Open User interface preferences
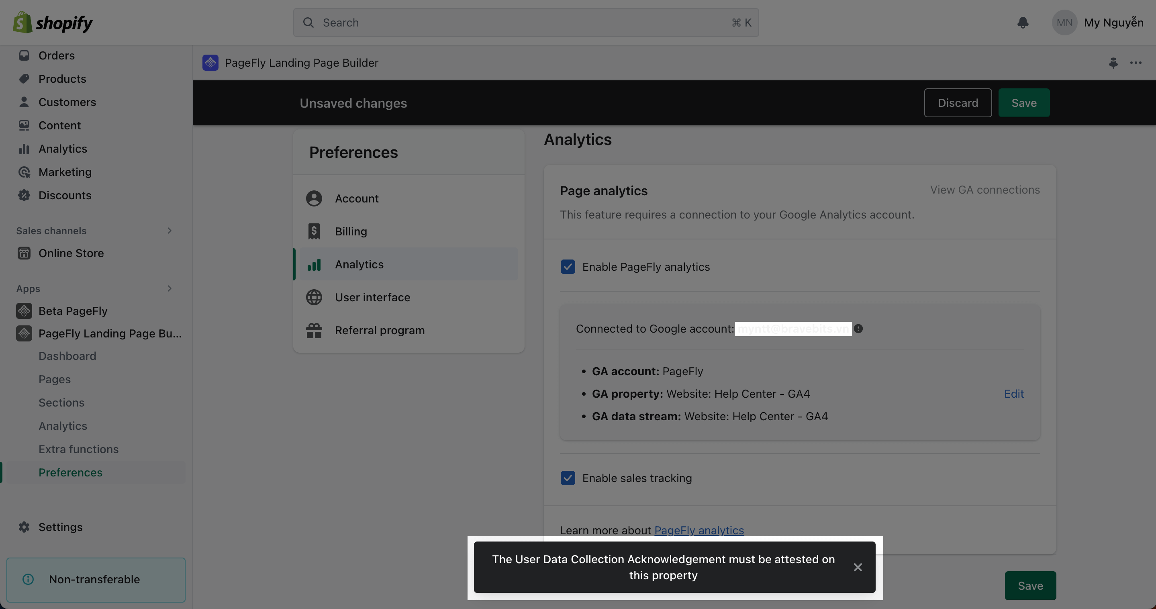The image size is (1156, 609). click(408, 297)
